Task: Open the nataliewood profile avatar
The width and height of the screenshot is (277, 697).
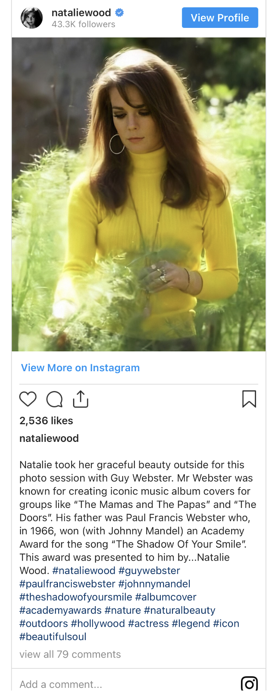Action: click(x=32, y=18)
